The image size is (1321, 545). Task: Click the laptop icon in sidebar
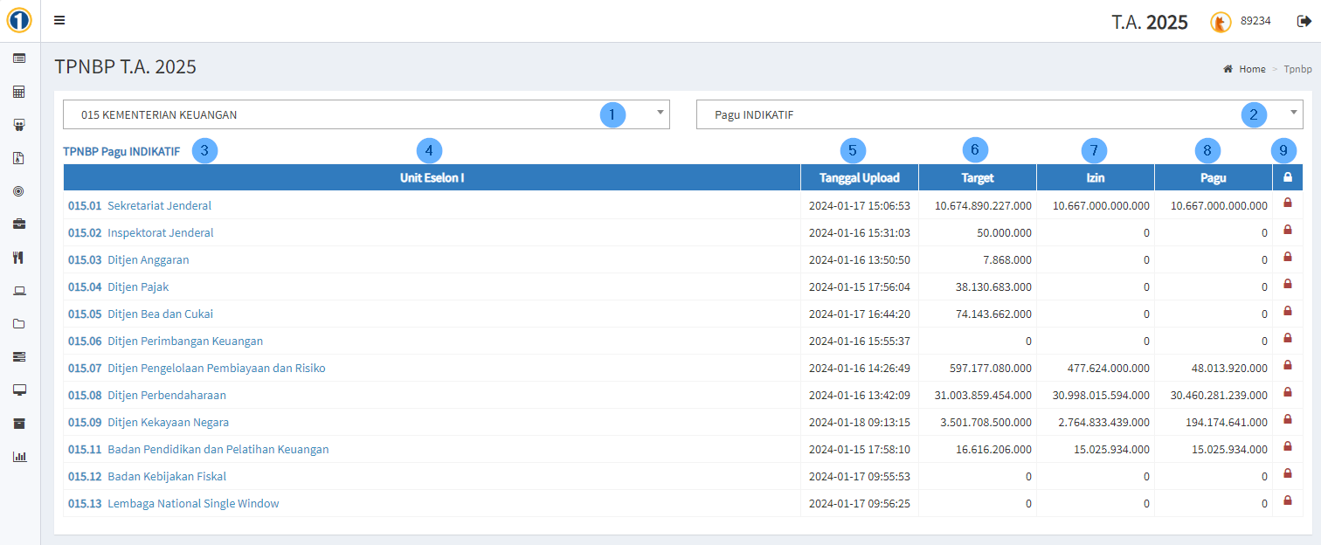pos(19,291)
